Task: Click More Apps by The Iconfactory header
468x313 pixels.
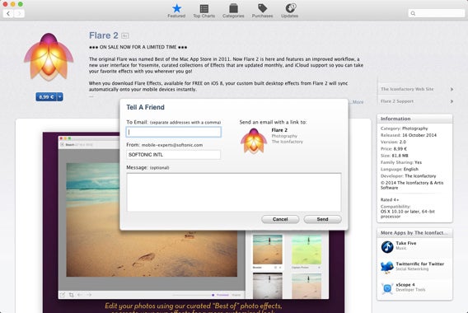Action: 414,233
